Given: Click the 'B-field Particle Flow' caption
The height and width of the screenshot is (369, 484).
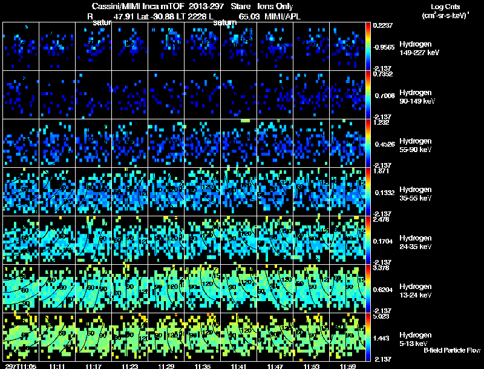Looking at the screenshot, I should tap(452, 350).
